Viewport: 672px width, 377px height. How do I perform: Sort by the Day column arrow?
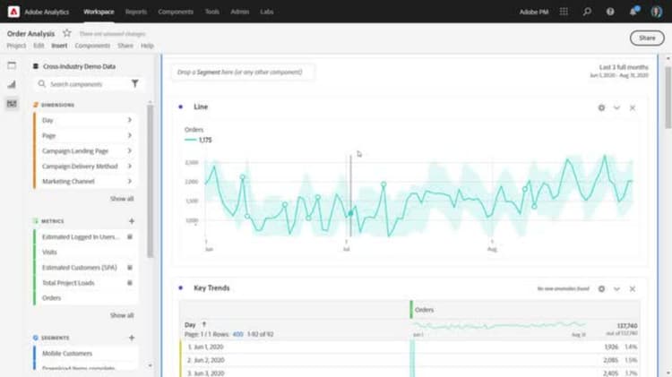pos(204,324)
